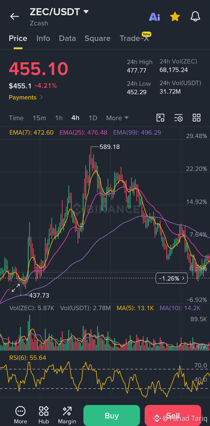Open the Trade-X tab
The image size is (210, 426).
coord(134,38)
